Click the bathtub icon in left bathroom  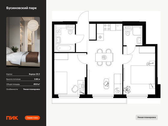click(x=65, y=48)
